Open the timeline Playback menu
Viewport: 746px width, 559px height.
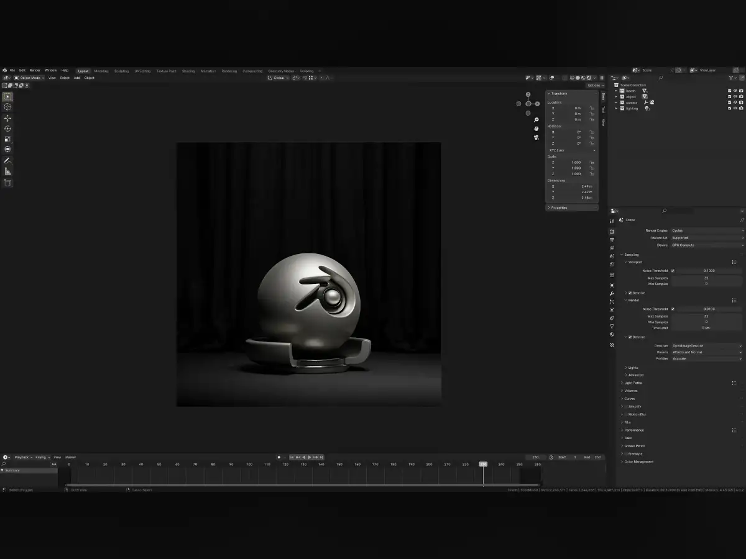tap(23, 457)
